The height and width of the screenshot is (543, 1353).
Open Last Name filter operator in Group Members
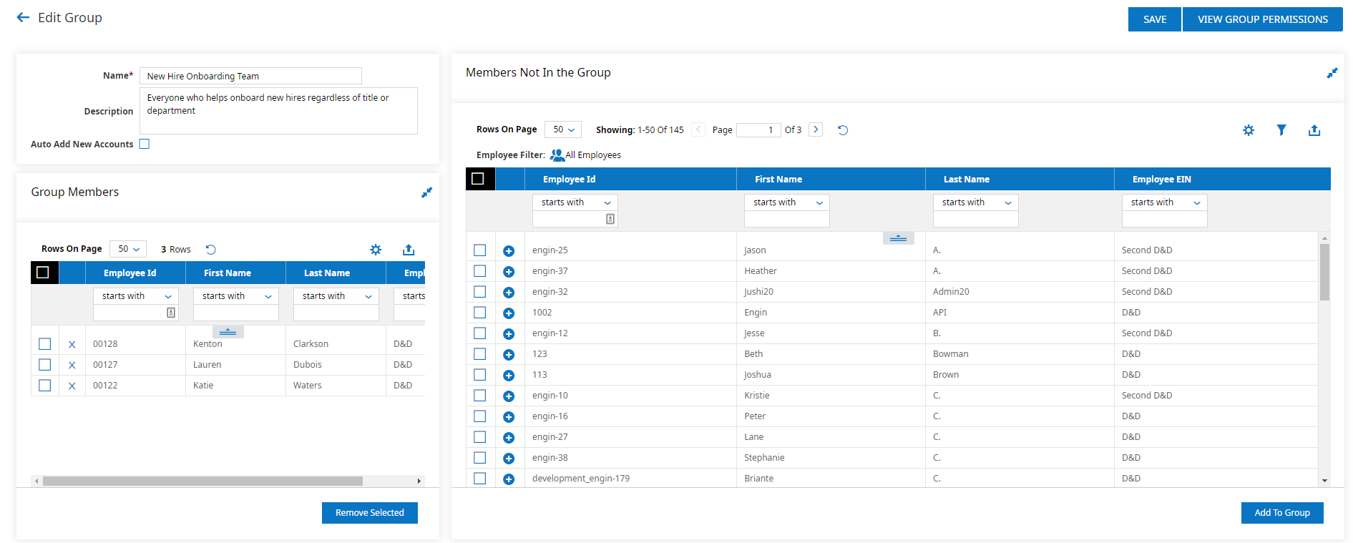[336, 296]
